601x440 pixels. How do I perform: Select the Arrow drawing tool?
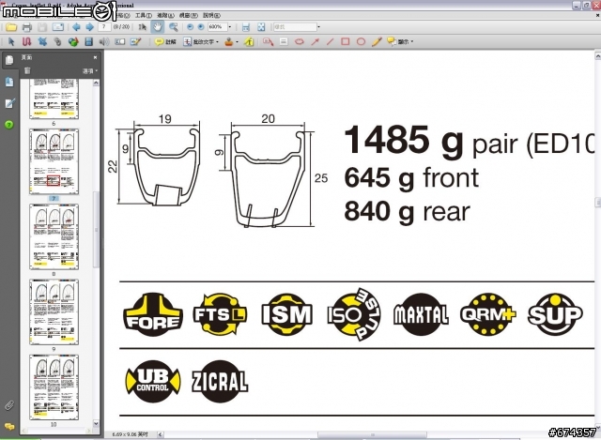(315, 41)
